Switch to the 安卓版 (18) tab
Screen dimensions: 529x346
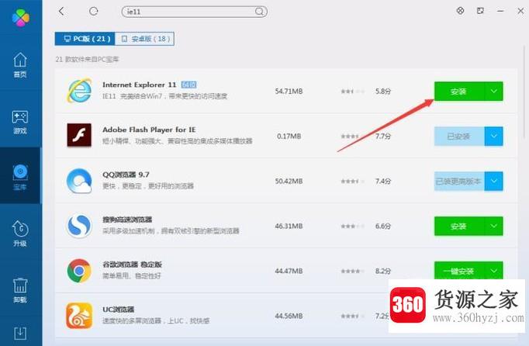click(145, 39)
